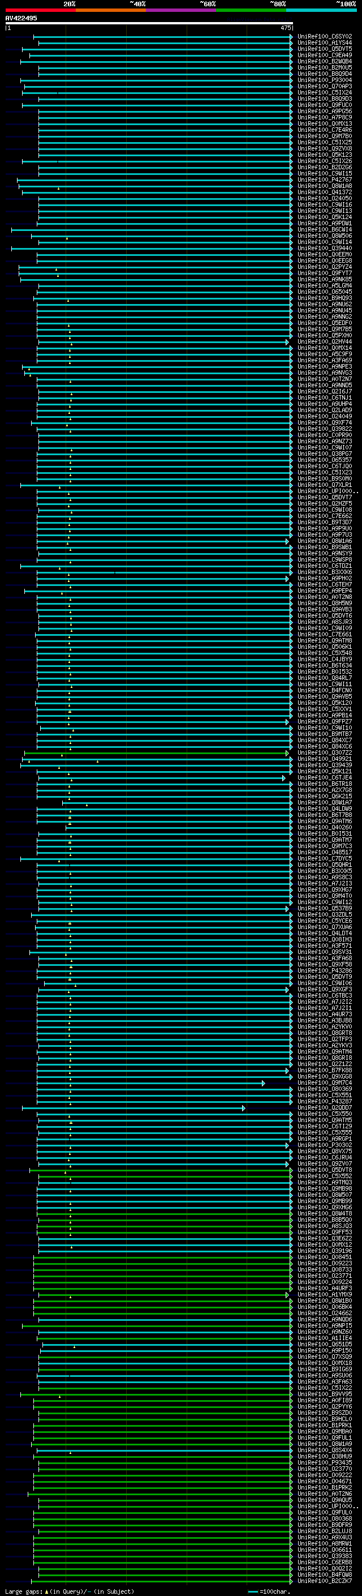Click hit label UniRef100_P43286
This screenshot has height=1596, width=362.
pyautogui.click(x=325, y=971)
